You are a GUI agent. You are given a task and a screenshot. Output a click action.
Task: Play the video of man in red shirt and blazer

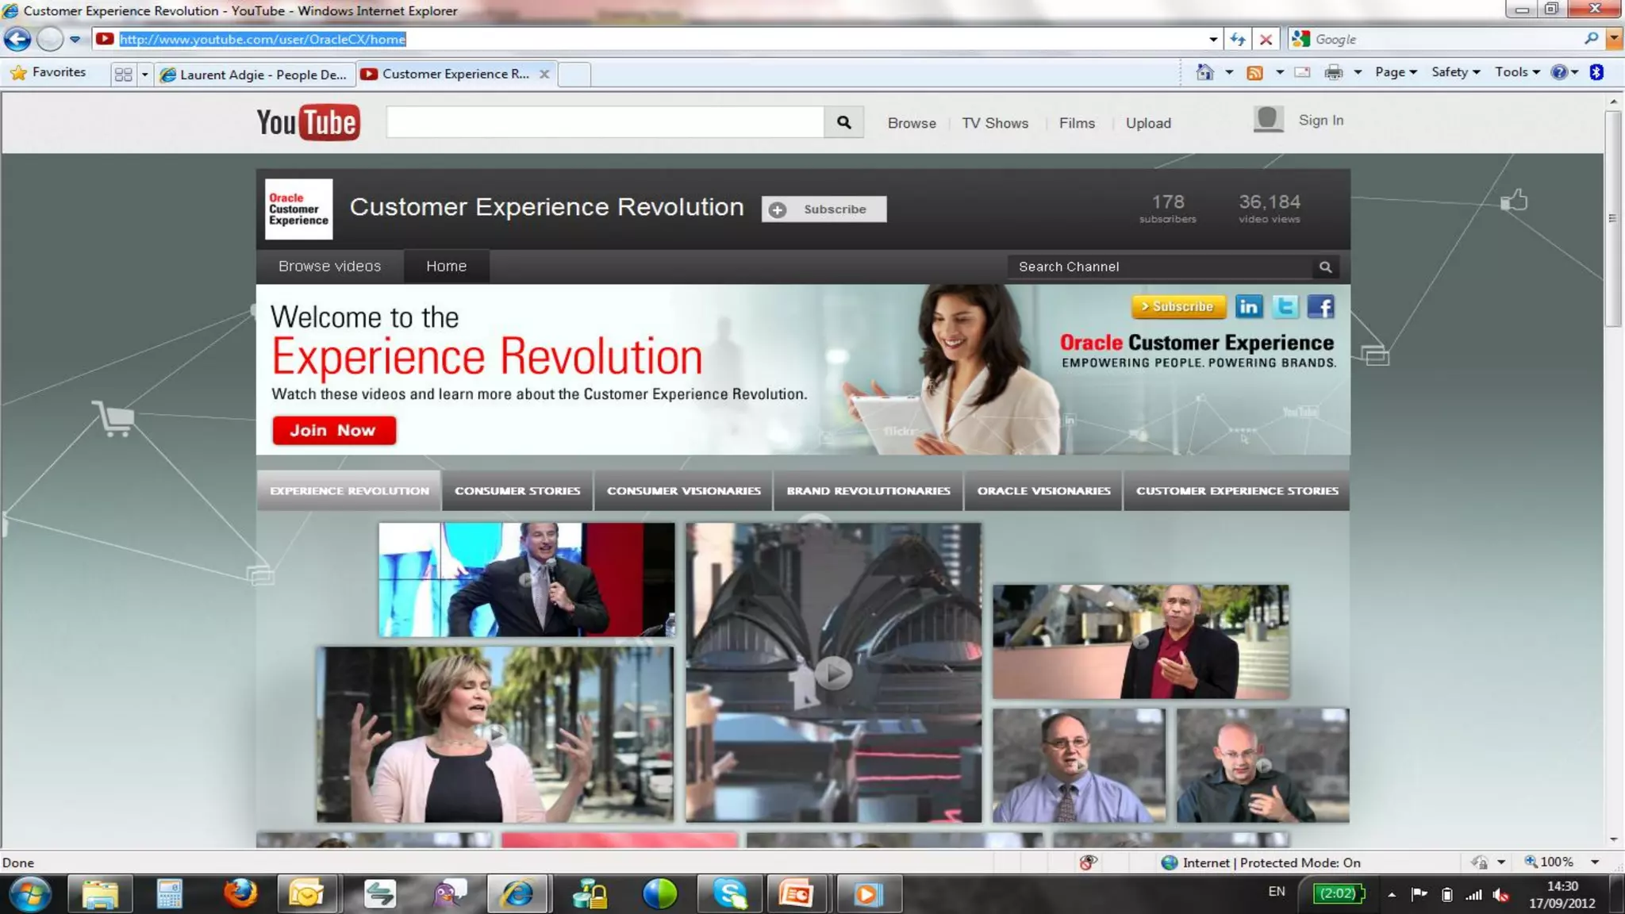click(x=1140, y=642)
